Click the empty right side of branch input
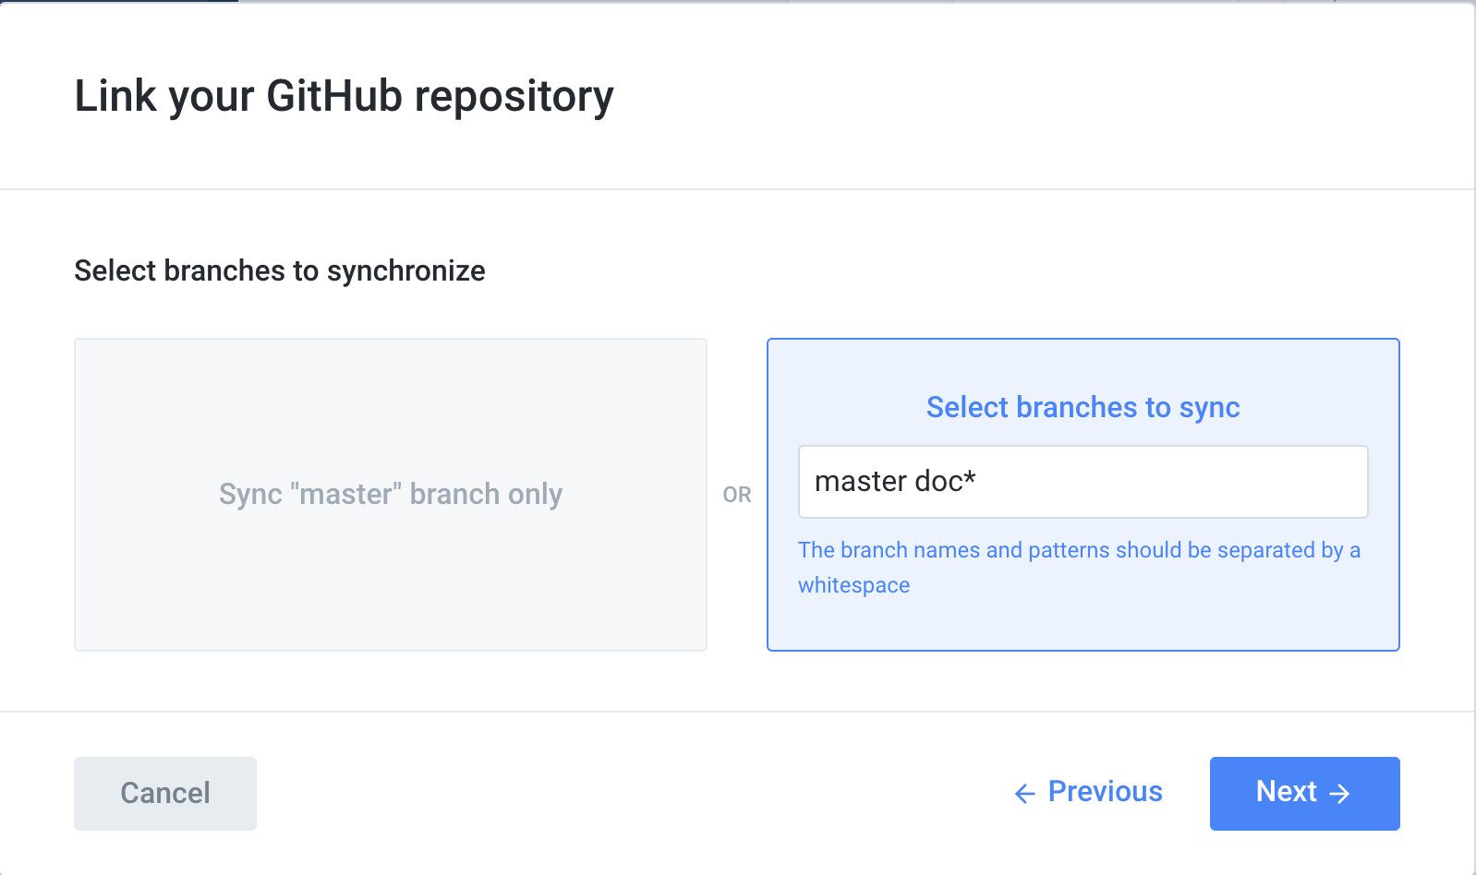Screen dimensions: 1476x875 click(1201, 482)
